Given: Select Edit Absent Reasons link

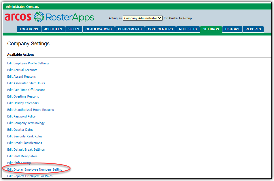Looking at the screenshot, I should (x=21, y=76).
